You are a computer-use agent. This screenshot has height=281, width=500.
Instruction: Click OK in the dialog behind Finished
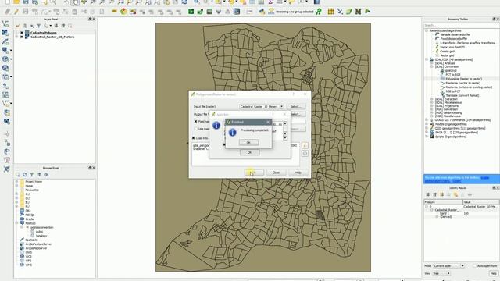[249, 152]
